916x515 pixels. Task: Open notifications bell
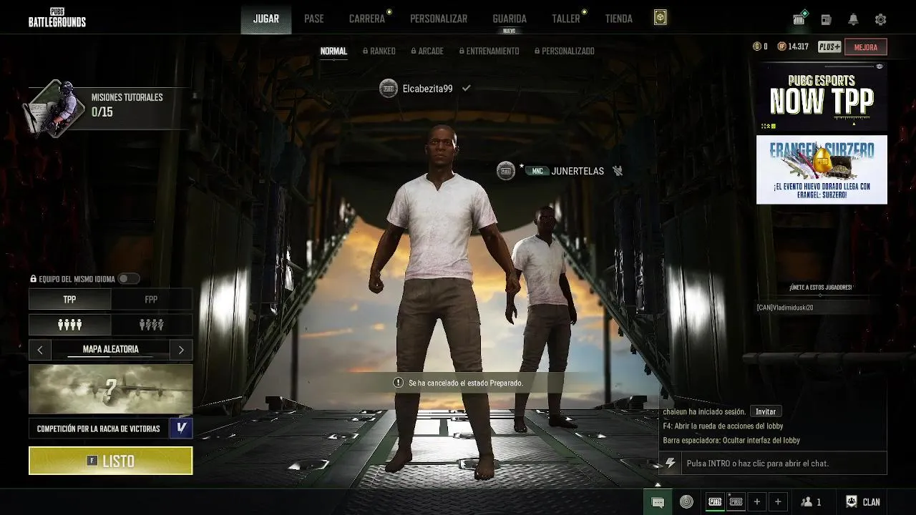[x=853, y=19]
